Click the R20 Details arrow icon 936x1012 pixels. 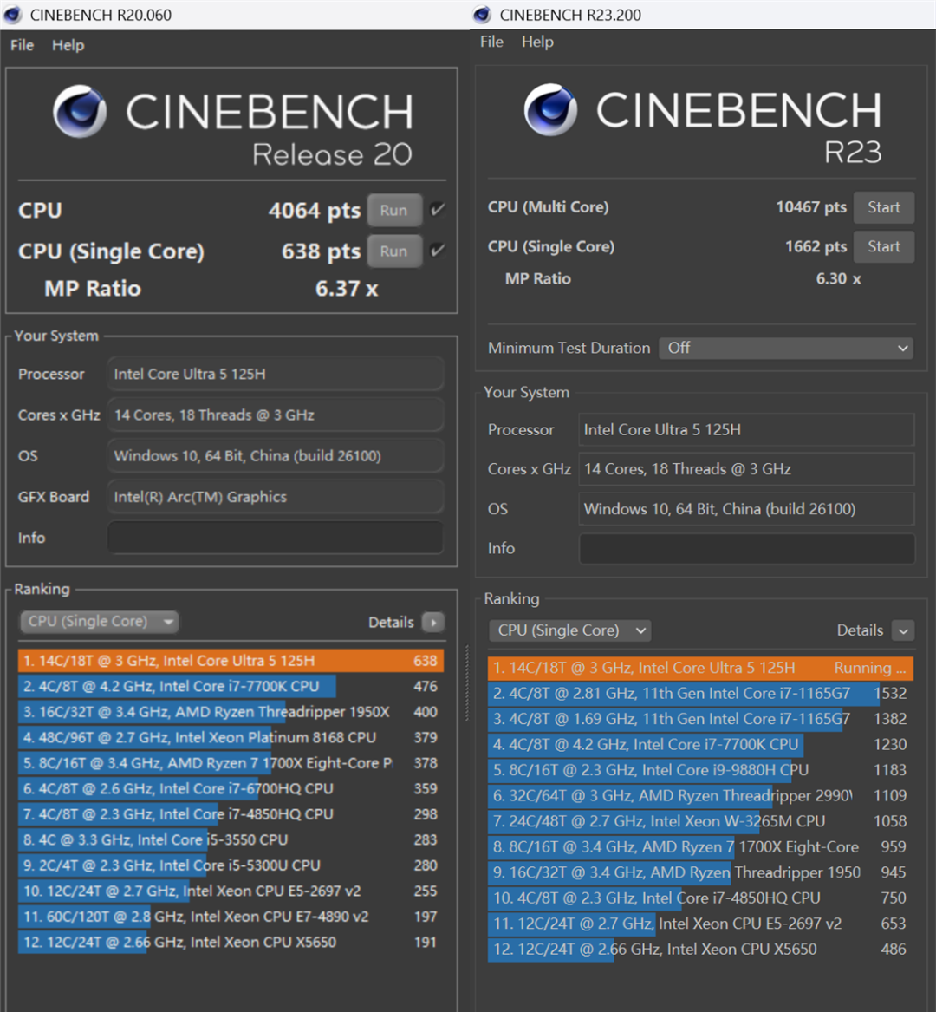point(433,622)
